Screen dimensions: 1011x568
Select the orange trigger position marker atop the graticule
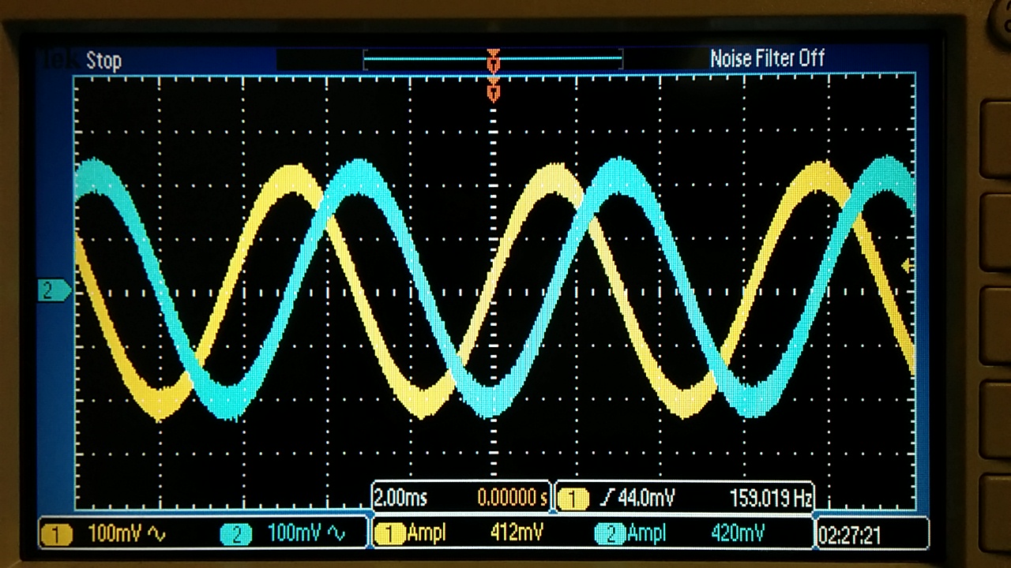tap(494, 89)
